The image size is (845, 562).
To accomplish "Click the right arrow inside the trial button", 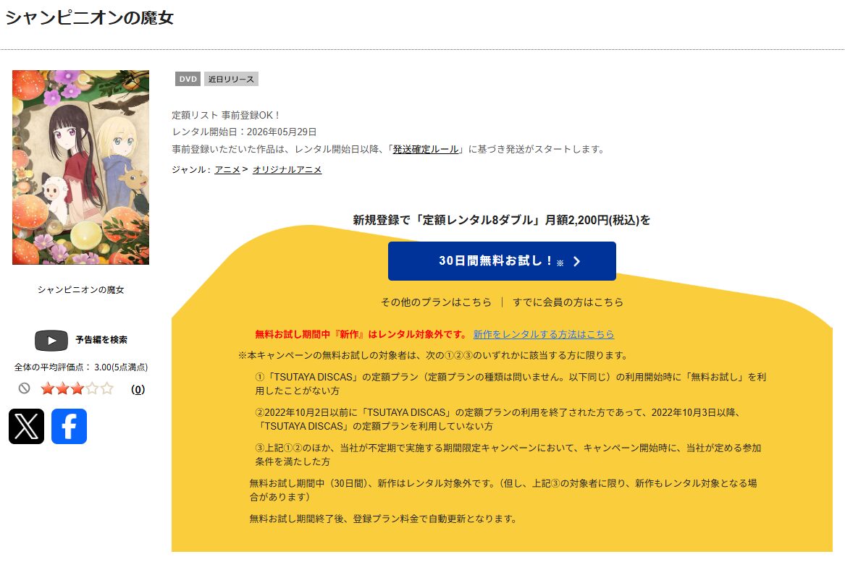I will (x=575, y=261).
